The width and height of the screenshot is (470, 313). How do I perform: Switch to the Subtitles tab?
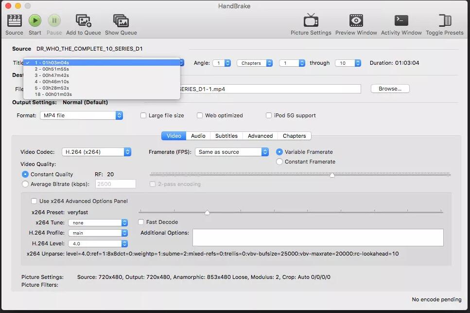coord(226,136)
